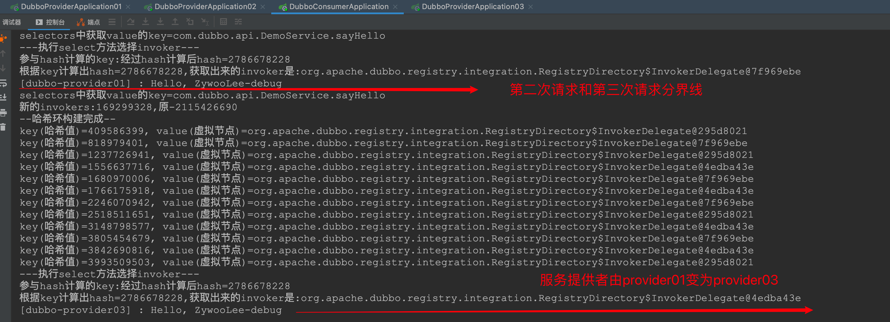Click the hash ring entry key 3842690816
Image resolution: width=890 pixels, height=322 pixels.
coord(386,250)
